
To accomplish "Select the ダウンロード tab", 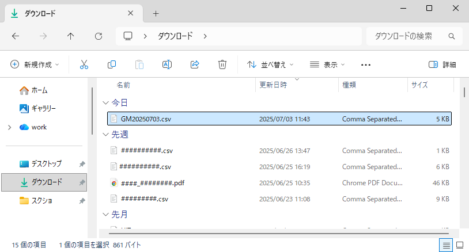I will 73,13.
